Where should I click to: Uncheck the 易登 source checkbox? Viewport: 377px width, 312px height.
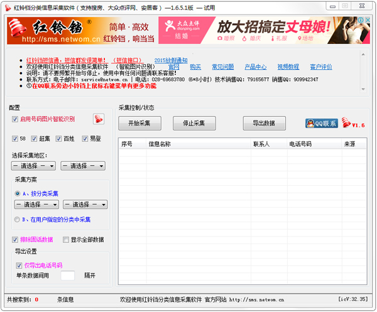click(x=85, y=139)
